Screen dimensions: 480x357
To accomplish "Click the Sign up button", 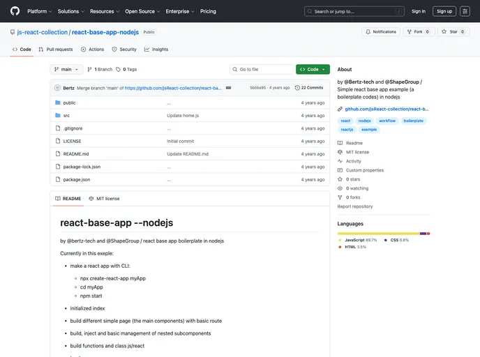I will pyautogui.click(x=444, y=11).
